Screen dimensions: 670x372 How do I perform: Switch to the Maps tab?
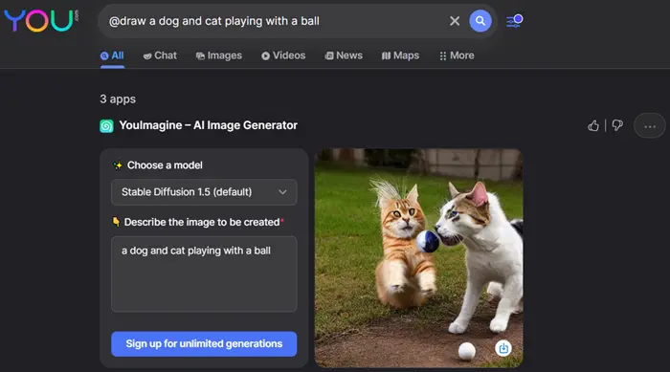pos(400,56)
